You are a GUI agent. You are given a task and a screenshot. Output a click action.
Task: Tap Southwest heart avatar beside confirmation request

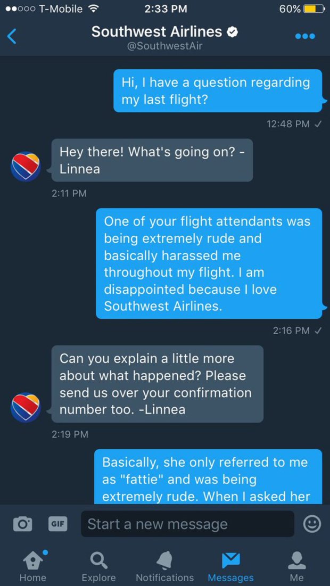[26, 407]
